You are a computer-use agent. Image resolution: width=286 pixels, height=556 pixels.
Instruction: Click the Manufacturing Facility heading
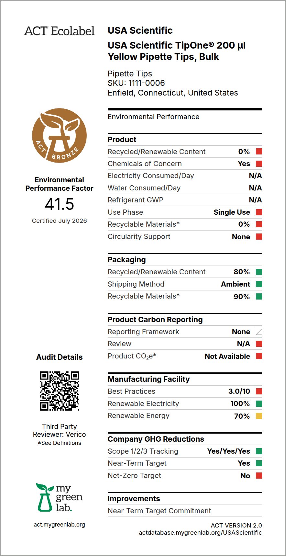pyautogui.click(x=149, y=379)
